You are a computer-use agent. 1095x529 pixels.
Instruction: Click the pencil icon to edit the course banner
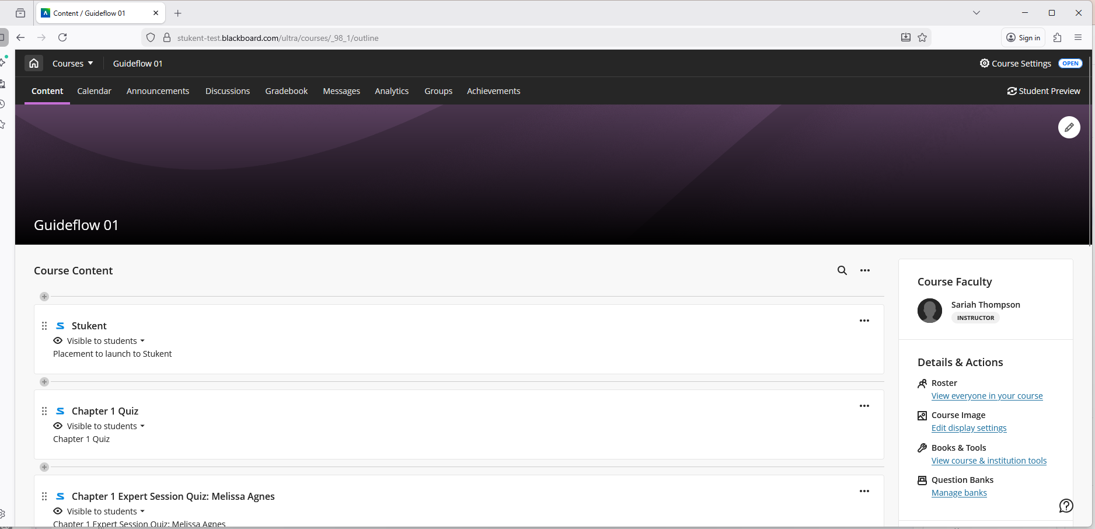(1069, 127)
